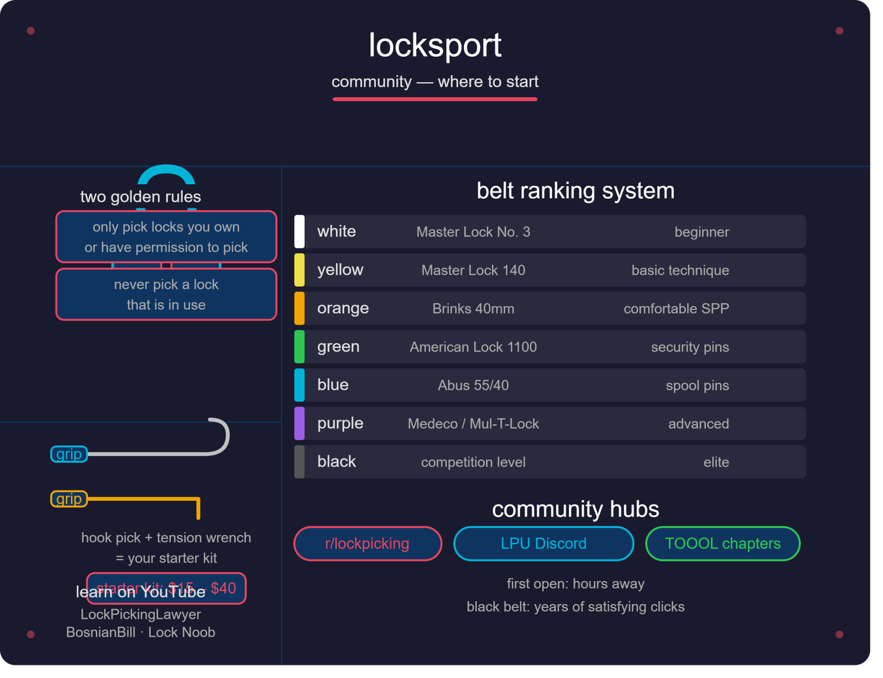The image size is (883, 678).
Task: Click the orange belt color swatch
Action: 299,308
